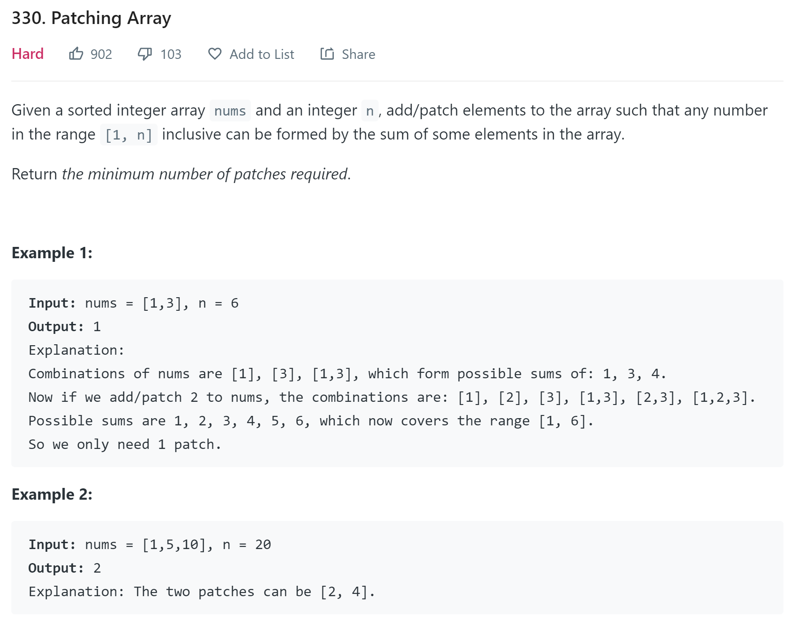Click the inline code word nums

pyautogui.click(x=230, y=111)
